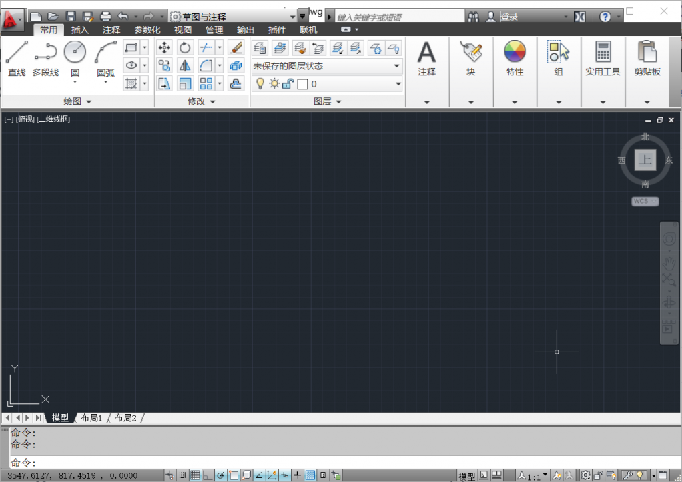Expand the 绘图 panel title arrow
Image resolution: width=682 pixels, height=482 pixels.
tap(89, 101)
